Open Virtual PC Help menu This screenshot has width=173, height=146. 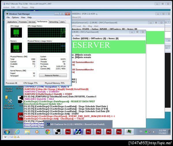pos(32,7)
